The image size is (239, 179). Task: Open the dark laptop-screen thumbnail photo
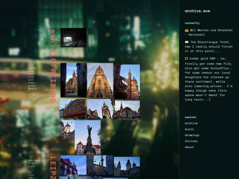tap(73, 38)
